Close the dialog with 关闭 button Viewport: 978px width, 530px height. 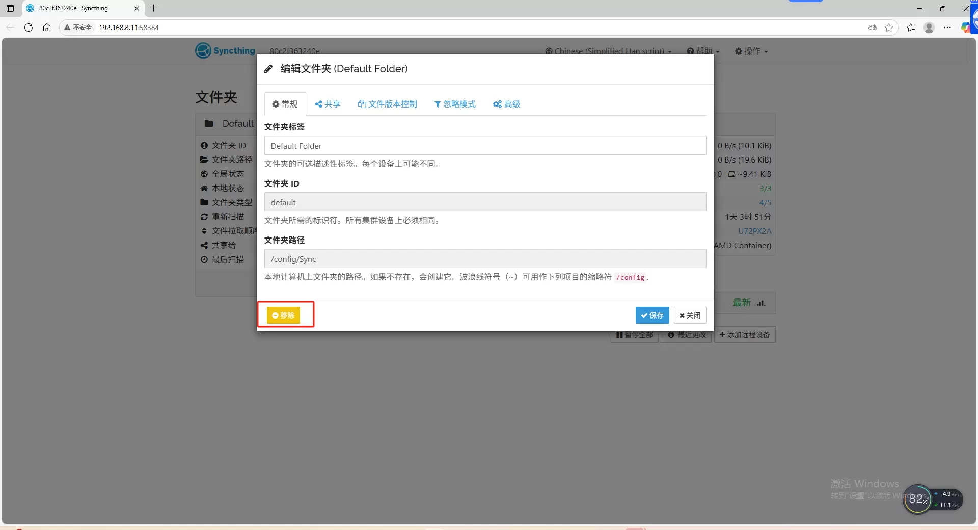click(x=690, y=315)
